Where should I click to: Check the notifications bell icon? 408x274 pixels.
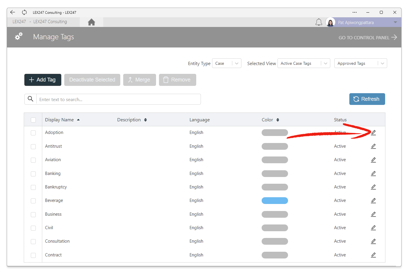pos(319,22)
